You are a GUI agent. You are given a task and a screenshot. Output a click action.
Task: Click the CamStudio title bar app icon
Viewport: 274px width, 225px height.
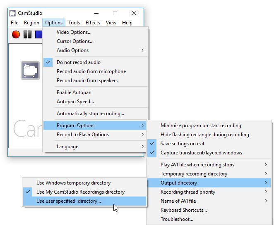pyautogui.click(x=13, y=13)
